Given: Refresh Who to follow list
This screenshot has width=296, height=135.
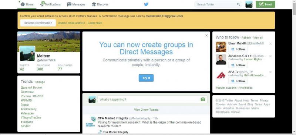Looking at the screenshot, I should [x=246, y=38].
